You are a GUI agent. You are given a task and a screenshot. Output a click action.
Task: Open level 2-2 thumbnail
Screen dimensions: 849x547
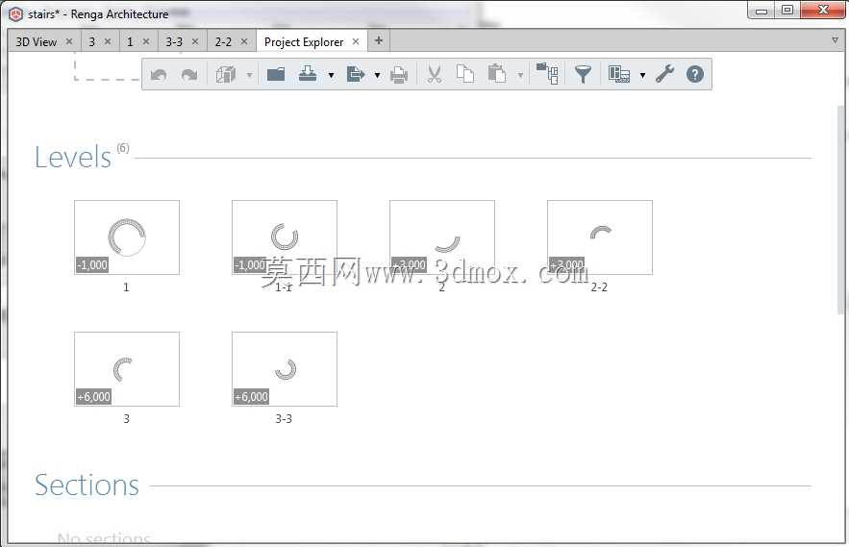tap(599, 237)
